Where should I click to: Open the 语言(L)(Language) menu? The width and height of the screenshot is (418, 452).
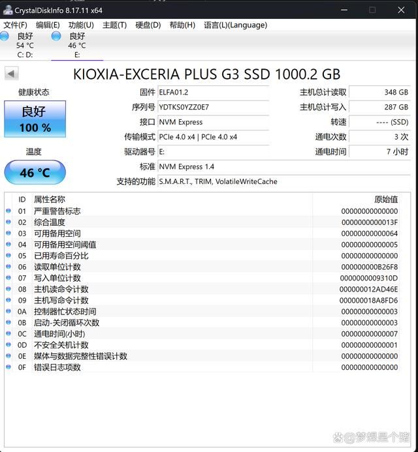point(235,25)
